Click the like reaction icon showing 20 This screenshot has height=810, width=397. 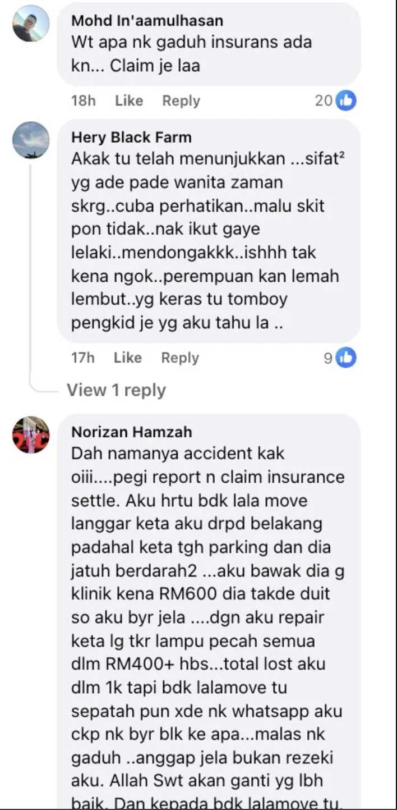[346, 101]
